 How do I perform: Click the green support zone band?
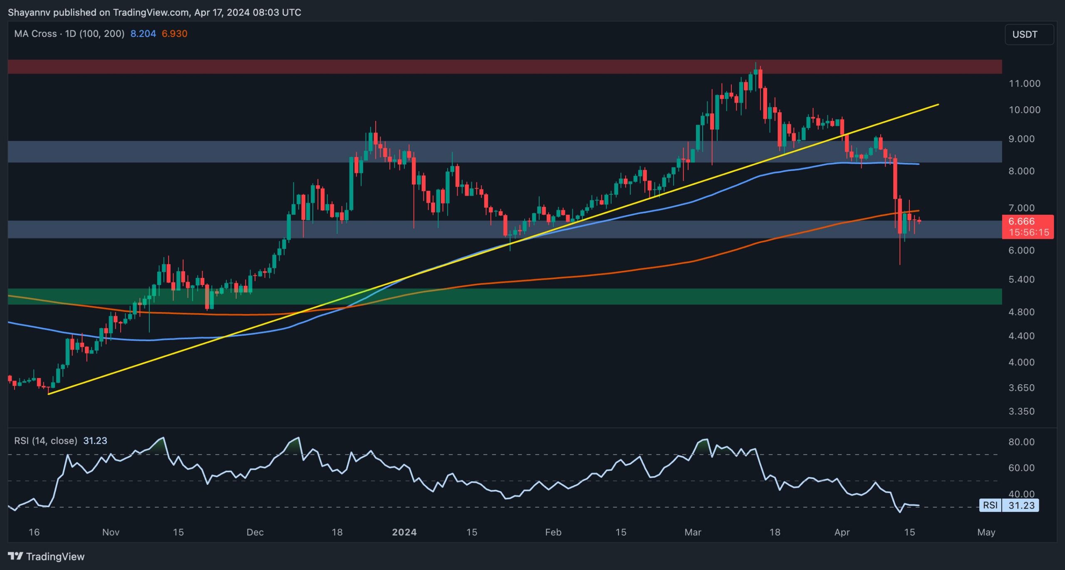505,297
